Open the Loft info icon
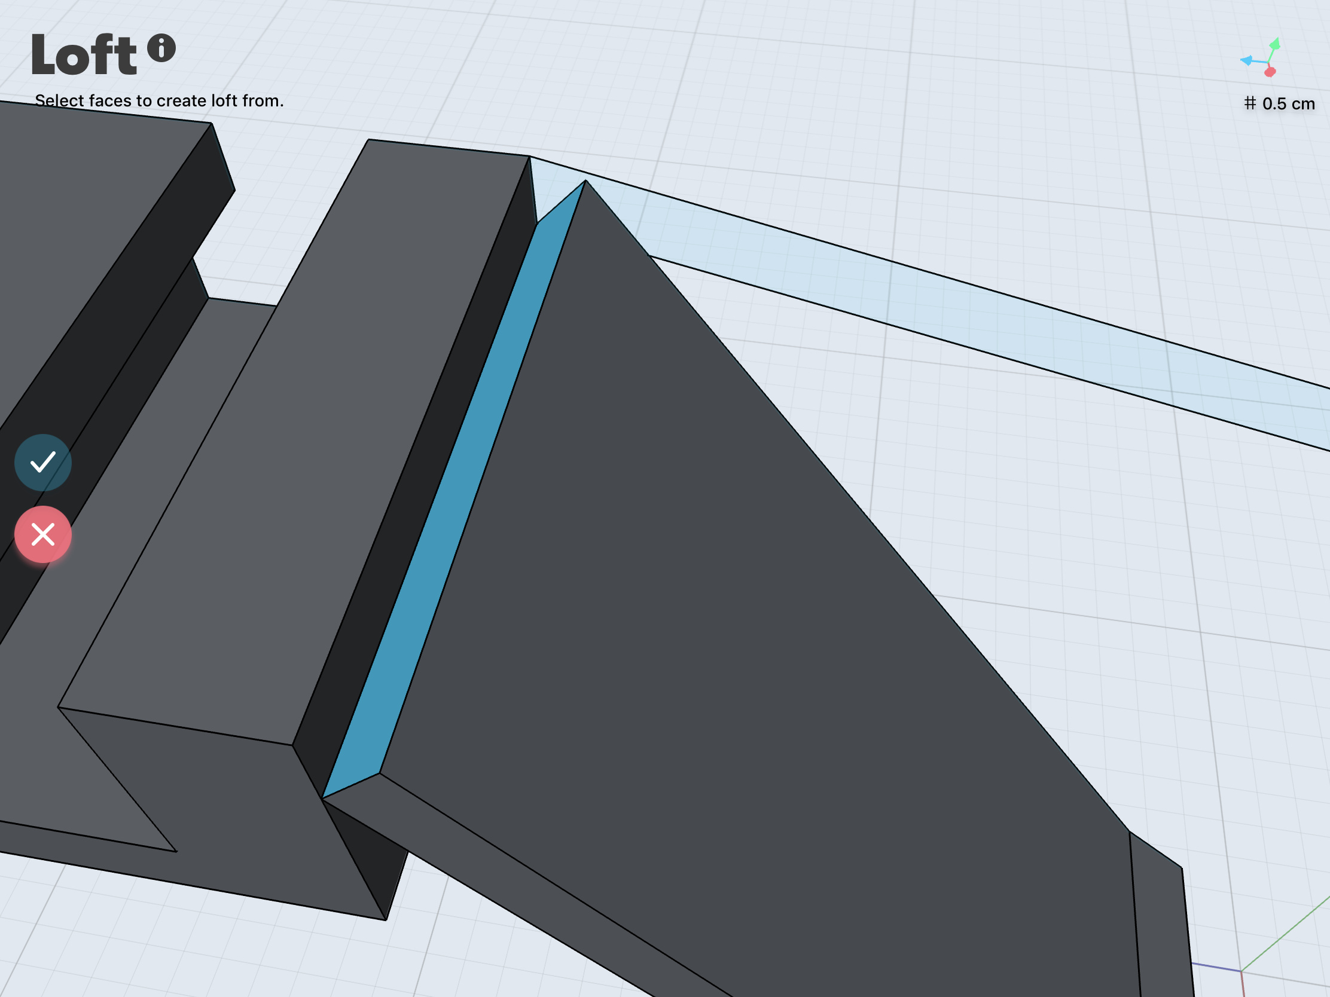Screen dimensions: 1330x997 click(x=161, y=48)
